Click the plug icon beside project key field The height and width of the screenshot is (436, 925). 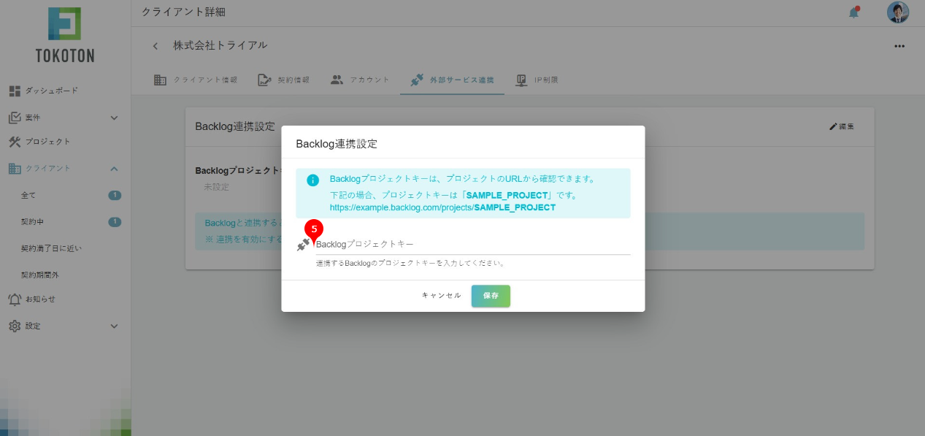click(304, 245)
